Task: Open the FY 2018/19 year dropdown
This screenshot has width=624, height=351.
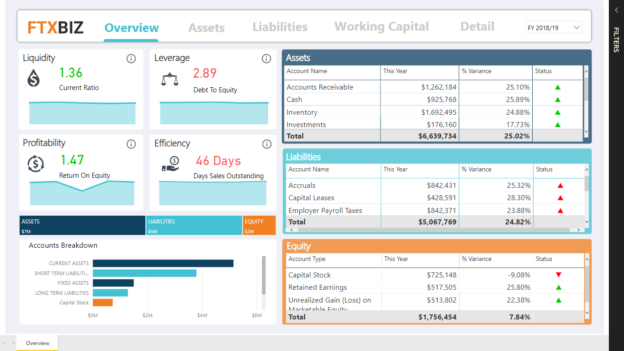Action: 553,28
